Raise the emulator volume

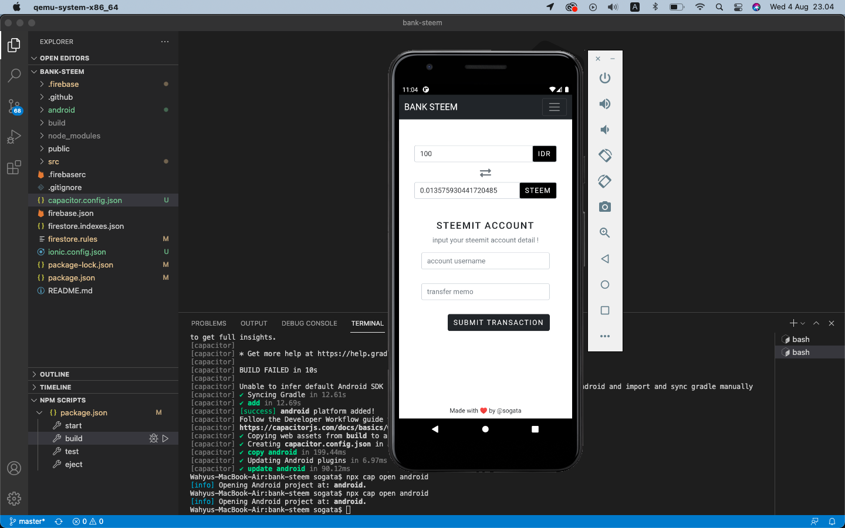pos(605,104)
